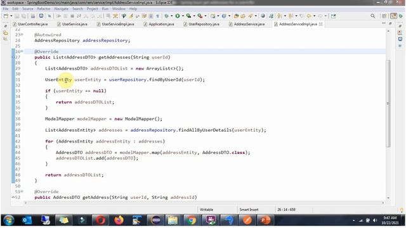
Task: Click the Pin Editor toolbar icon
Action: pos(333,16)
